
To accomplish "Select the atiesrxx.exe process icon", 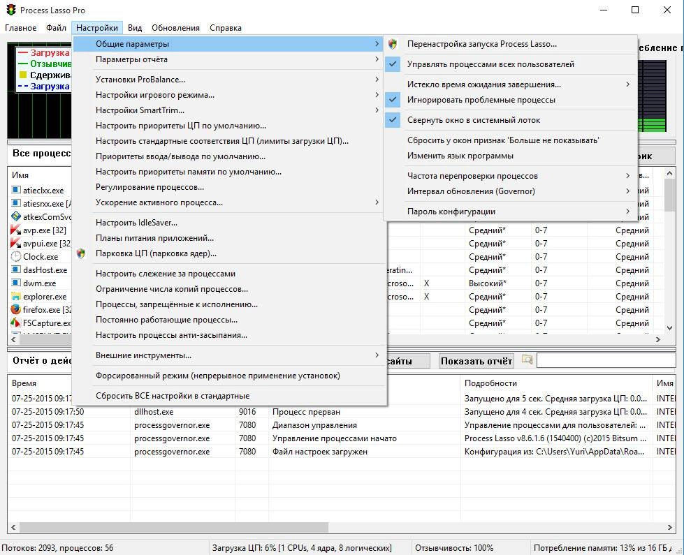I will click(15, 203).
